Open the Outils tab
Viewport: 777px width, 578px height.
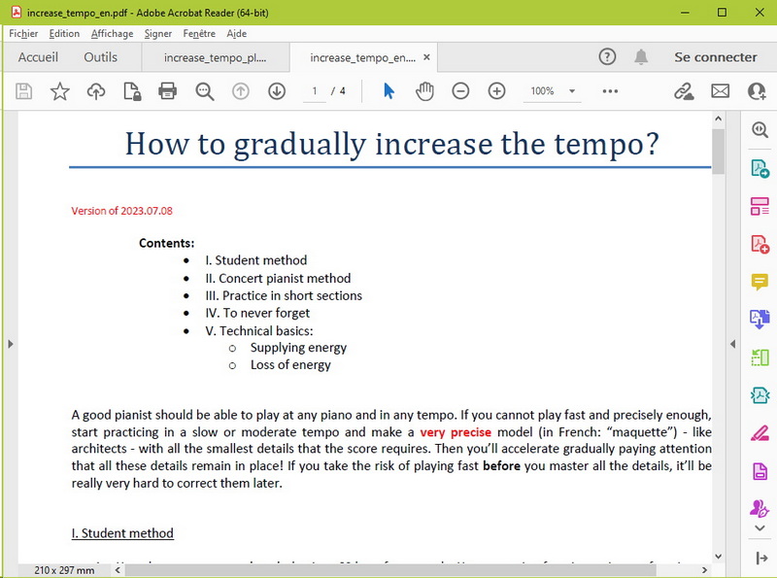tap(100, 57)
